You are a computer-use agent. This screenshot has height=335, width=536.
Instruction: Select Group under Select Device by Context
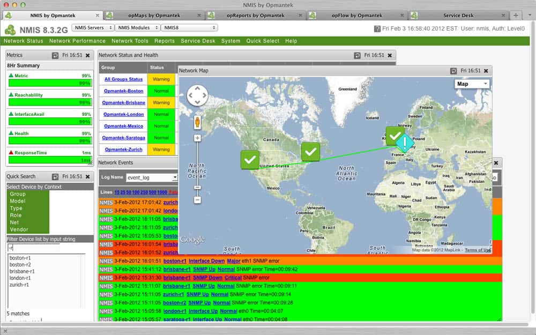point(18,194)
